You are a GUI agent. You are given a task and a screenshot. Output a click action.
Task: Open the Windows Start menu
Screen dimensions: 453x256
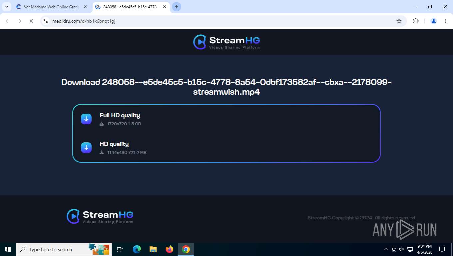(x=8, y=249)
